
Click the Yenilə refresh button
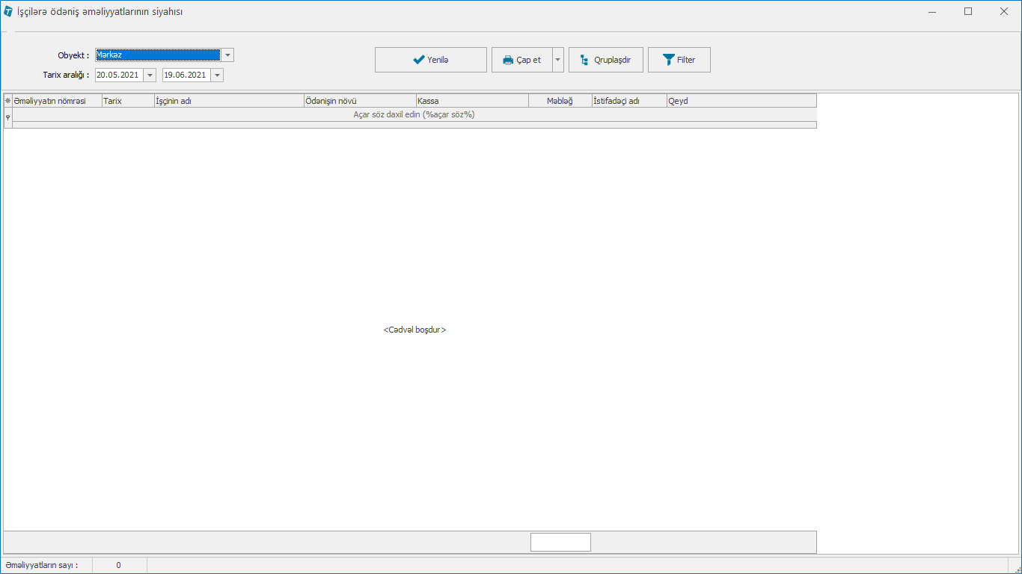coord(430,60)
